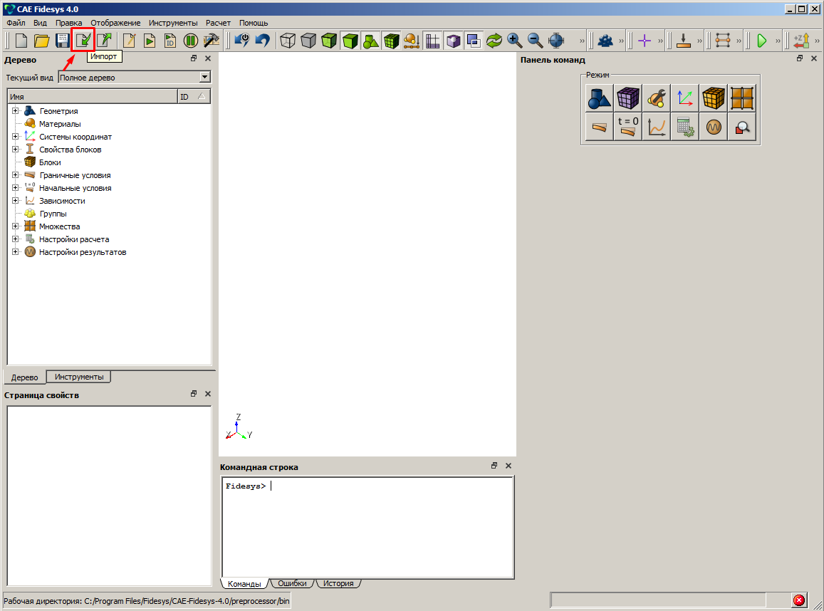The image size is (824, 611).
Task: Open the Файл menu
Action: coord(16,23)
